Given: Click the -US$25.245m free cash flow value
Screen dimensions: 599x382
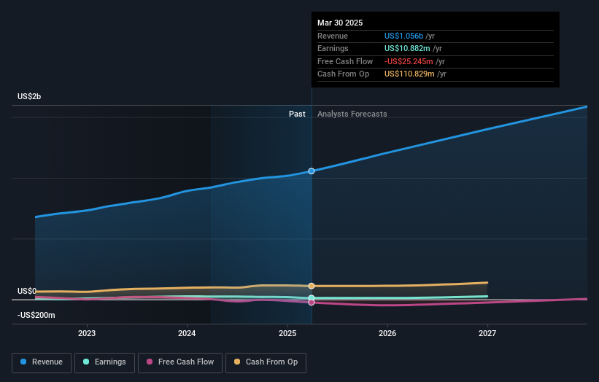Looking at the screenshot, I should [x=409, y=61].
